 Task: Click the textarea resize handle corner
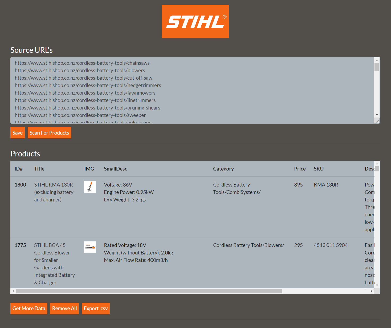coord(377,121)
